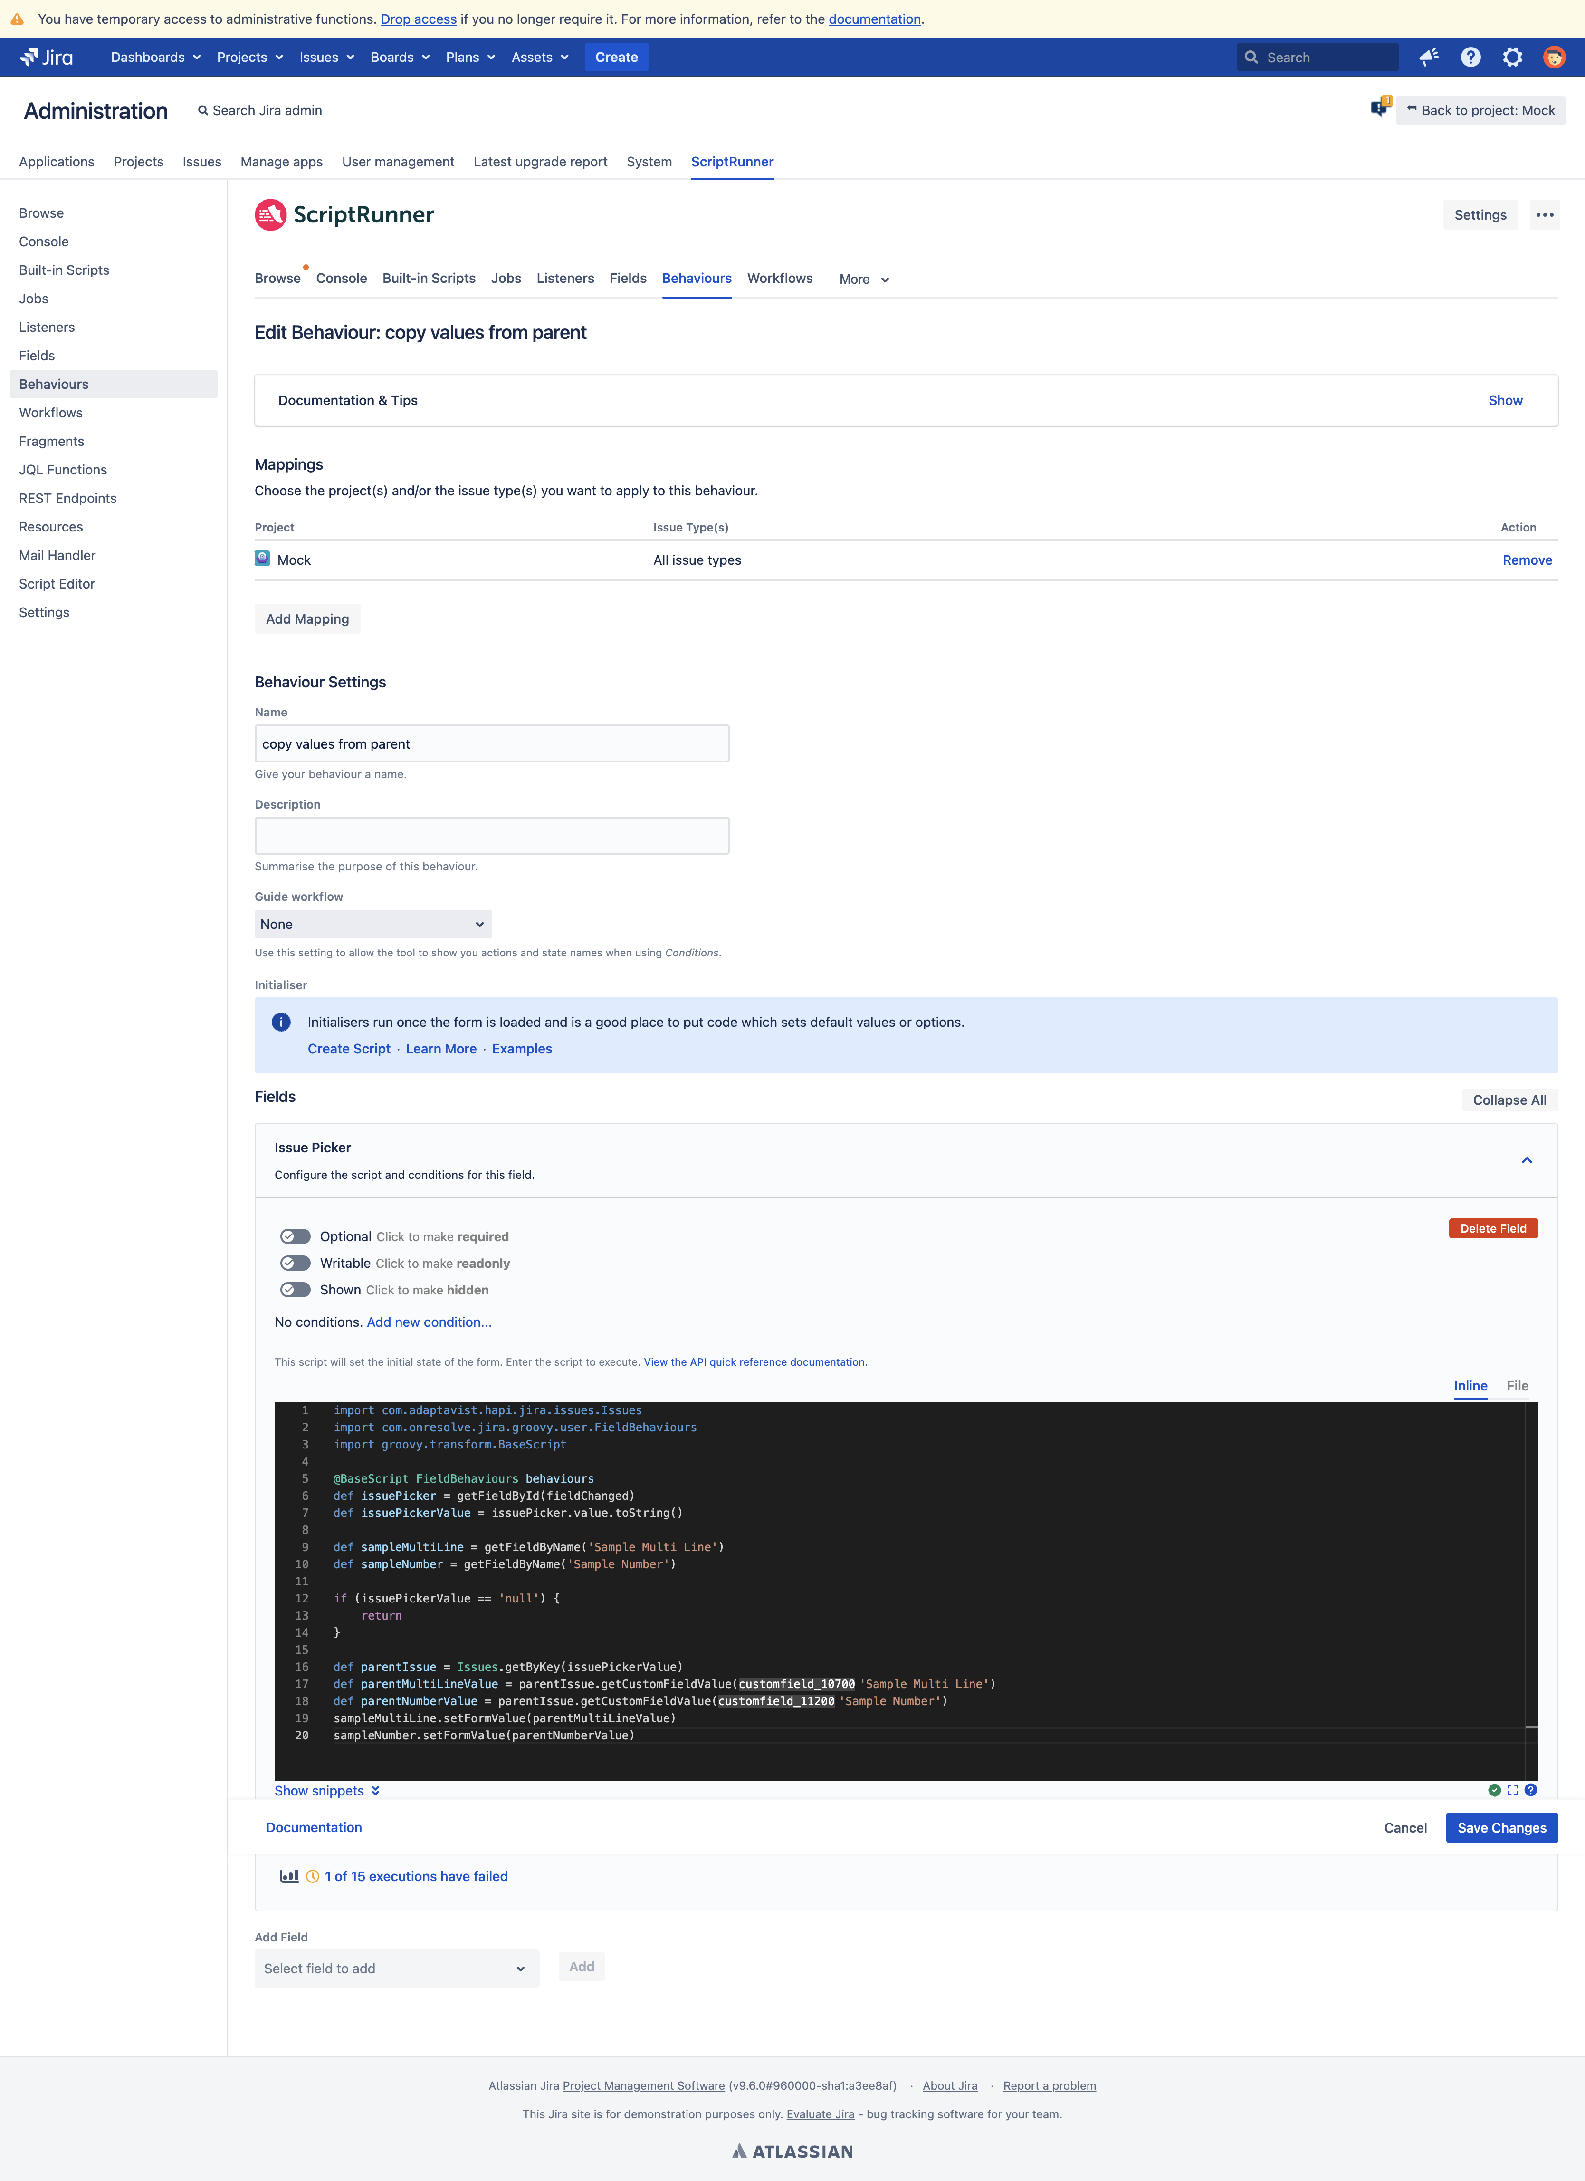This screenshot has height=2181, width=1585.
Task: Open the ScriptRunner settings gear icon
Action: [1512, 58]
